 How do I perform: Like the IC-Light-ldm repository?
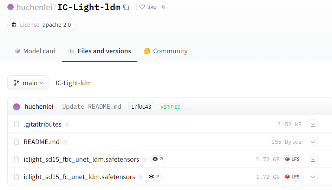(148, 7)
